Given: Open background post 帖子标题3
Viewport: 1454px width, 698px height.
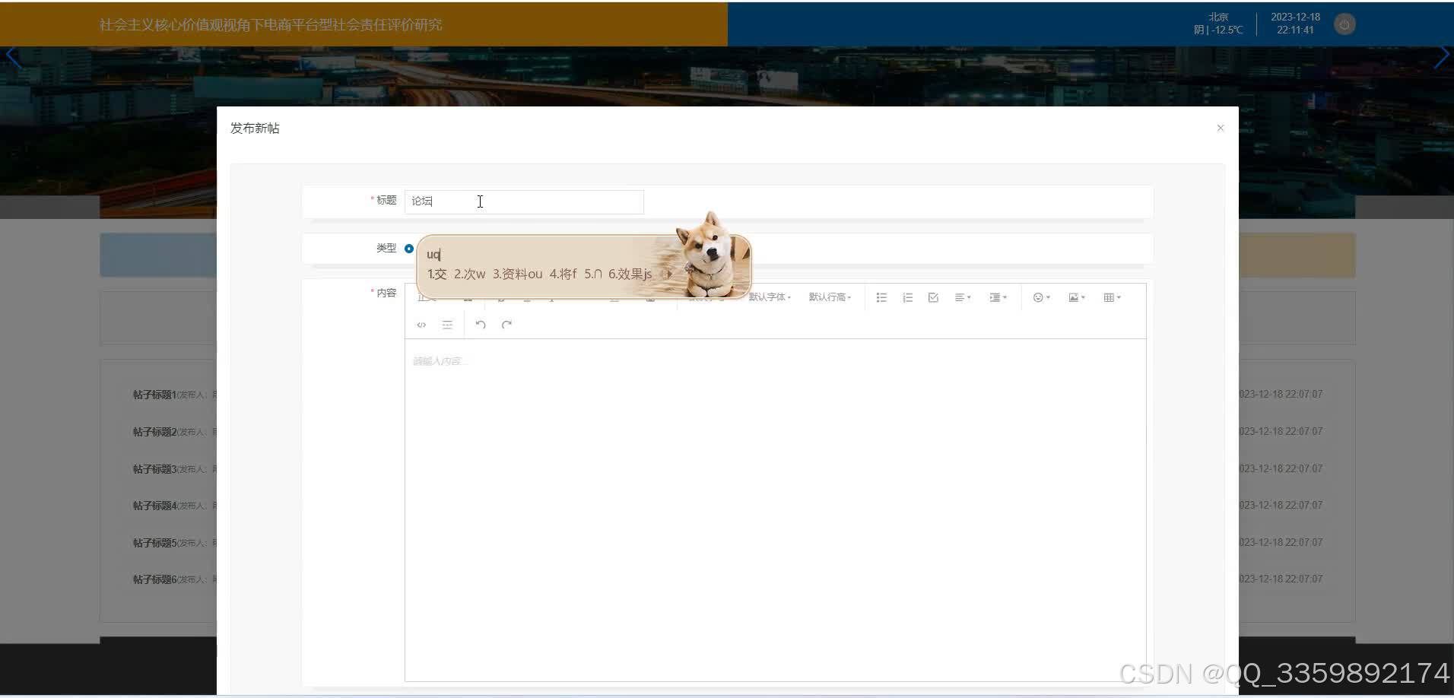Looking at the screenshot, I should click(x=154, y=469).
